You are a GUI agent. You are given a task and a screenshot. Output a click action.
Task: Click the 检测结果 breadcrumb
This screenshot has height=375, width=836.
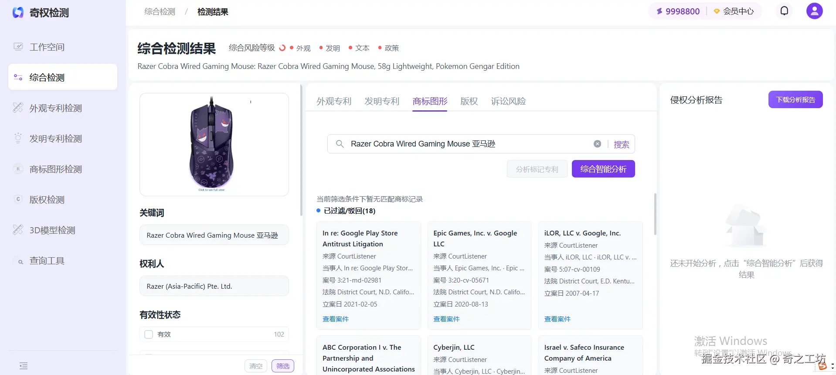[213, 12]
